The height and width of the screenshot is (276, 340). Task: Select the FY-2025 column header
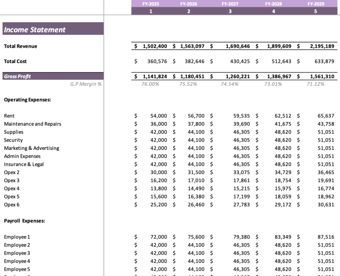(151, 4)
